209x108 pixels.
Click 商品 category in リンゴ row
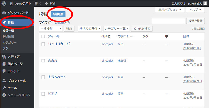pyautogui.click(x=121, y=44)
